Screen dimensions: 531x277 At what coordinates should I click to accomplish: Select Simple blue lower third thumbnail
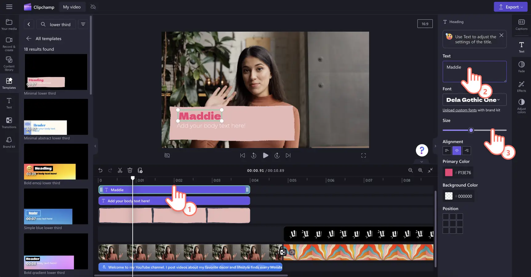(x=56, y=206)
